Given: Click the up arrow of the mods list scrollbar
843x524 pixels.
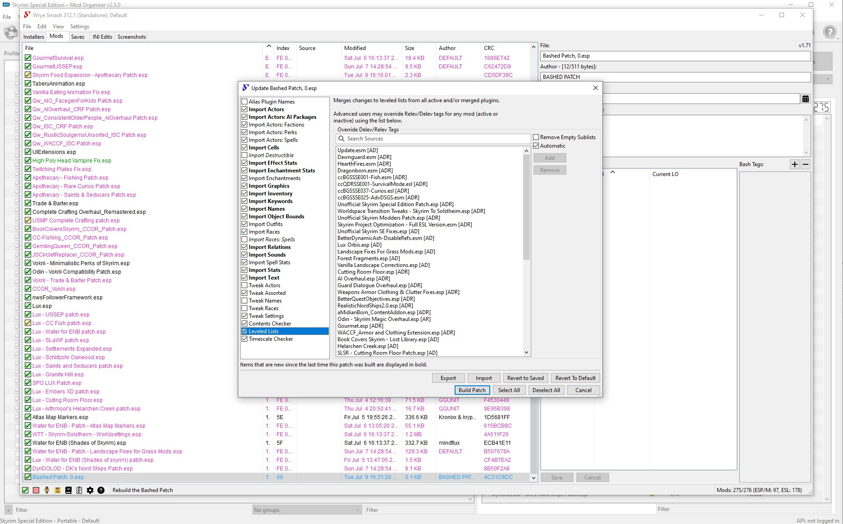Looking at the screenshot, I should [534, 47].
